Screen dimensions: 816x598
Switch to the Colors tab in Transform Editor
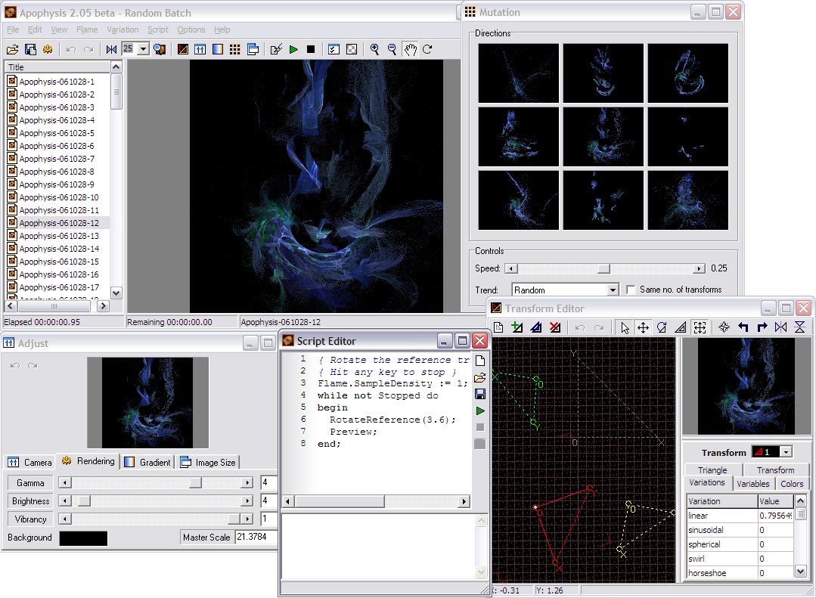pyautogui.click(x=792, y=484)
